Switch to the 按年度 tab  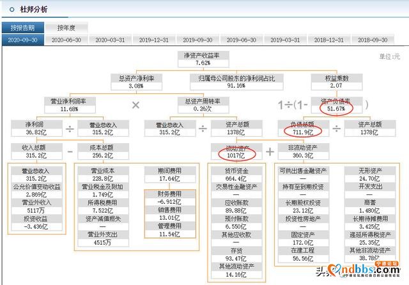(66, 27)
